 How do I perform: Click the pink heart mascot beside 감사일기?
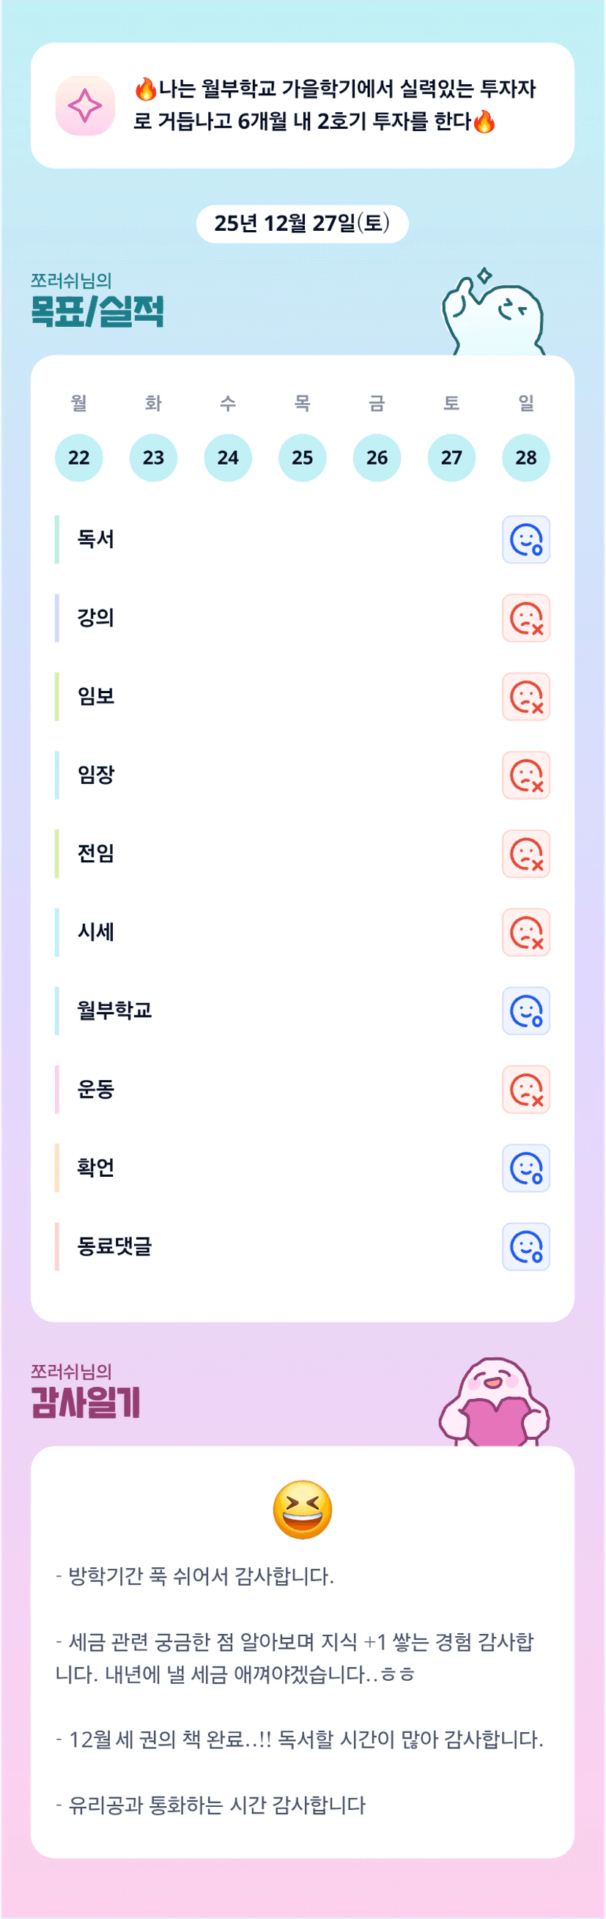494,1402
